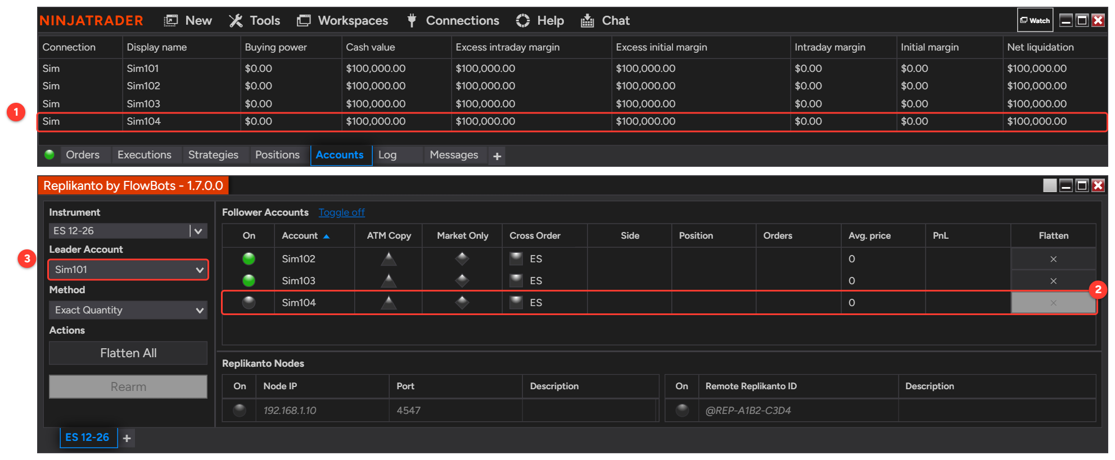Screen dimensions: 1115x460
Task: Sort by the Buying power column
Action: [x=291, y=47]
